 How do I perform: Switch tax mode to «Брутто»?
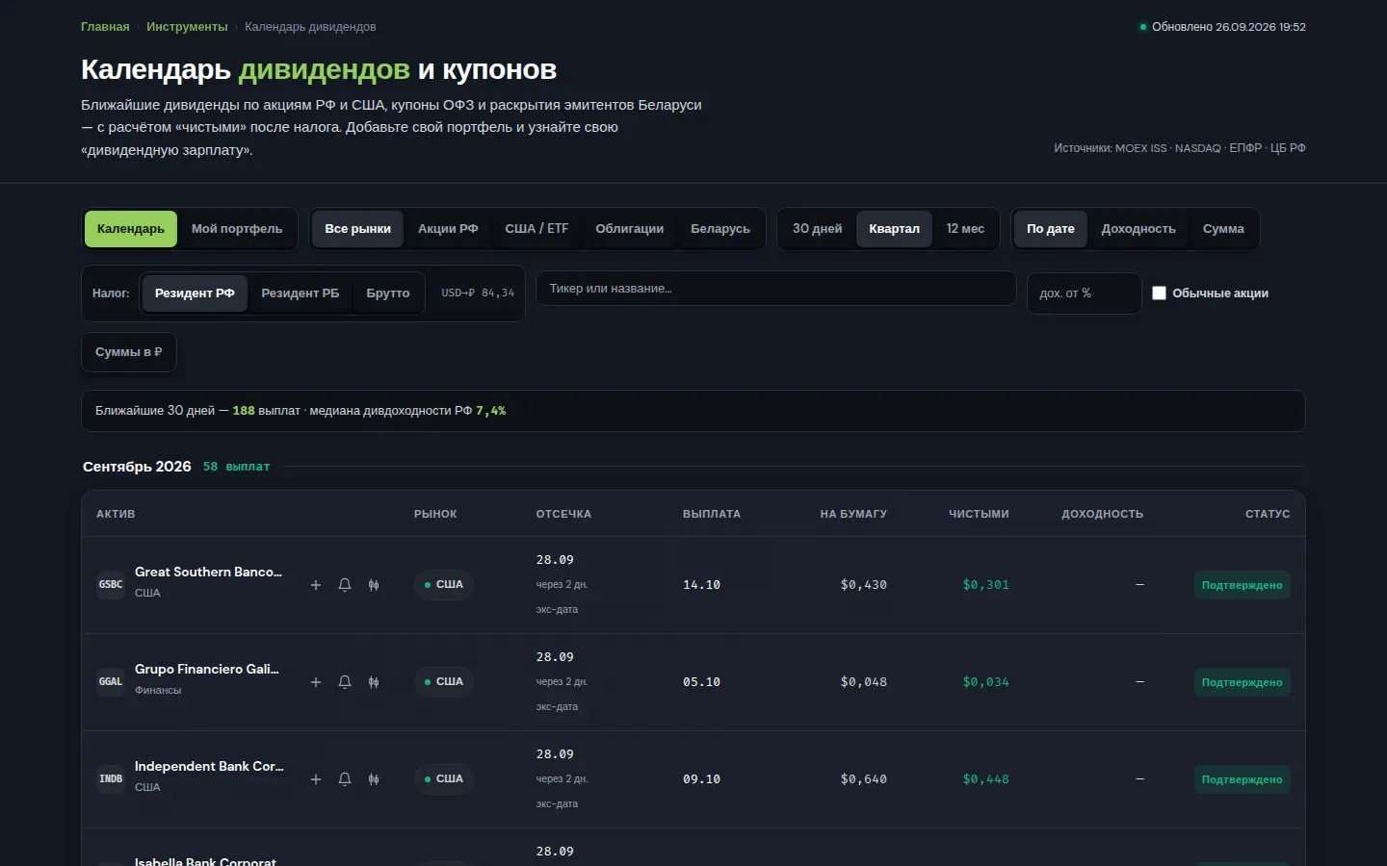pyautogui.click(x=388, y=293)
